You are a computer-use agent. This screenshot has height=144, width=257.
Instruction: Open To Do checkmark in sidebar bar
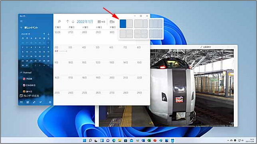coord(40,102)
